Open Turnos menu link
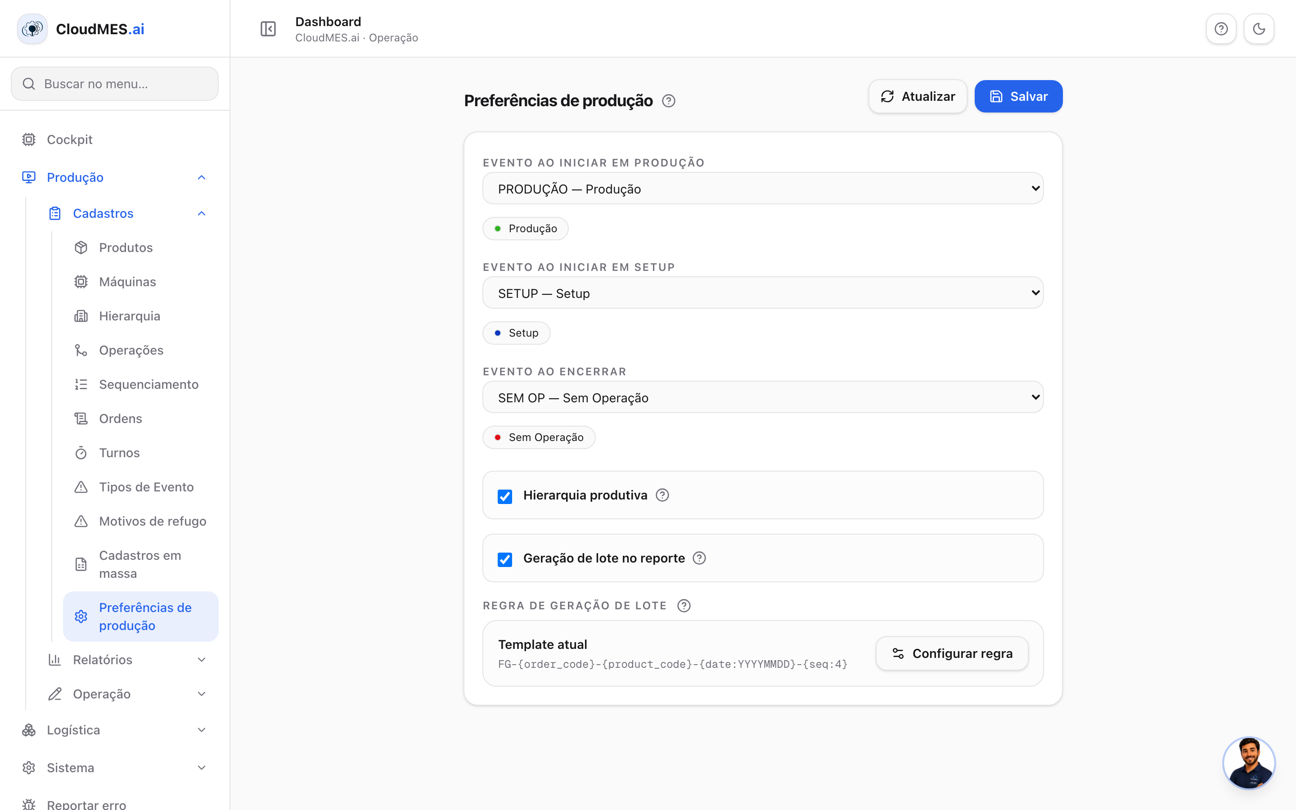 140,453
